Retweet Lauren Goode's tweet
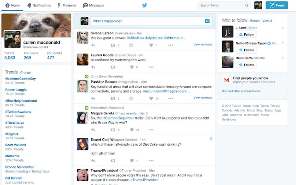The width and height of the screenshot is (296, 185). (113, 67)
